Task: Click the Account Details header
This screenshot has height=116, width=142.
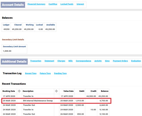Action: (13, 5)
